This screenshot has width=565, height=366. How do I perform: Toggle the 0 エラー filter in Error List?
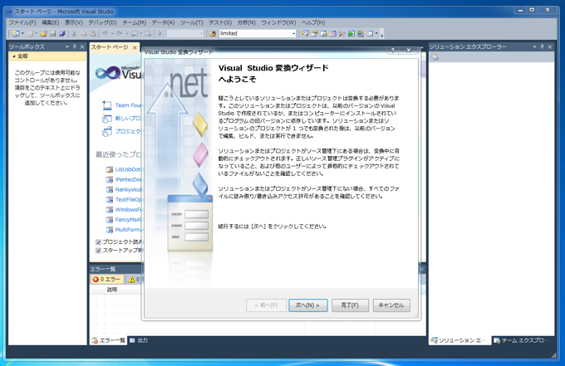tap(107, 279)
